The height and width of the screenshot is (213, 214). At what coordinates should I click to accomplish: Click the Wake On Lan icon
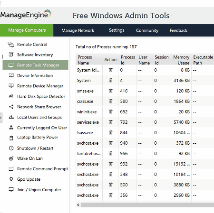(11, 158)
